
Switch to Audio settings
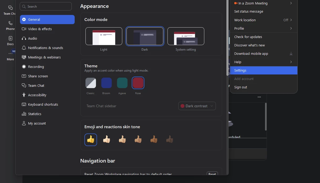pyautogui.click(x=47, y=38)
